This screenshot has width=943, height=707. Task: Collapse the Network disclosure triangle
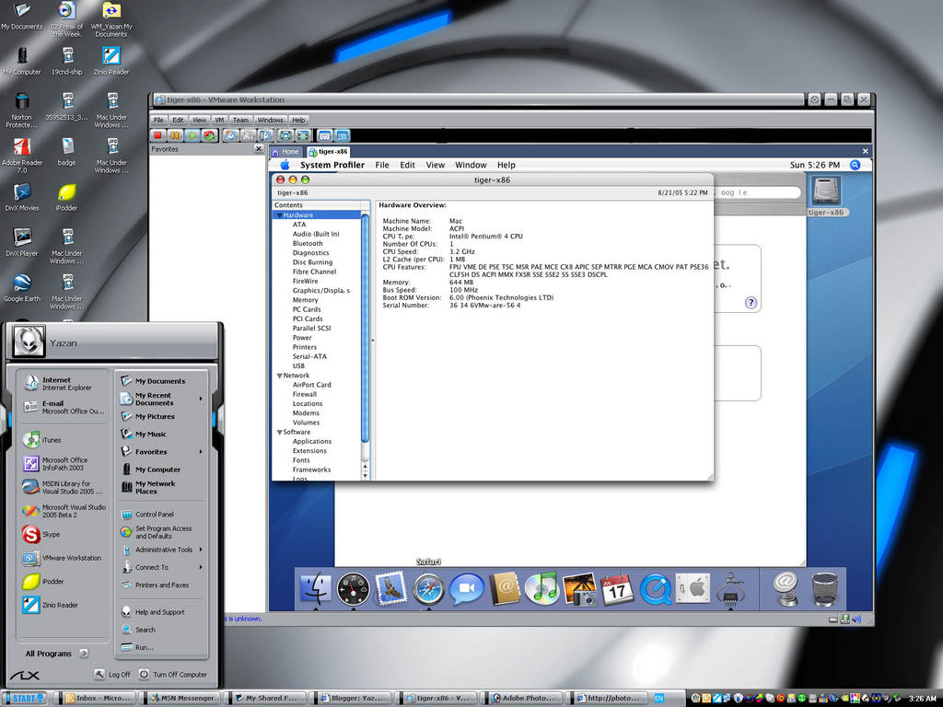[279, 376]
